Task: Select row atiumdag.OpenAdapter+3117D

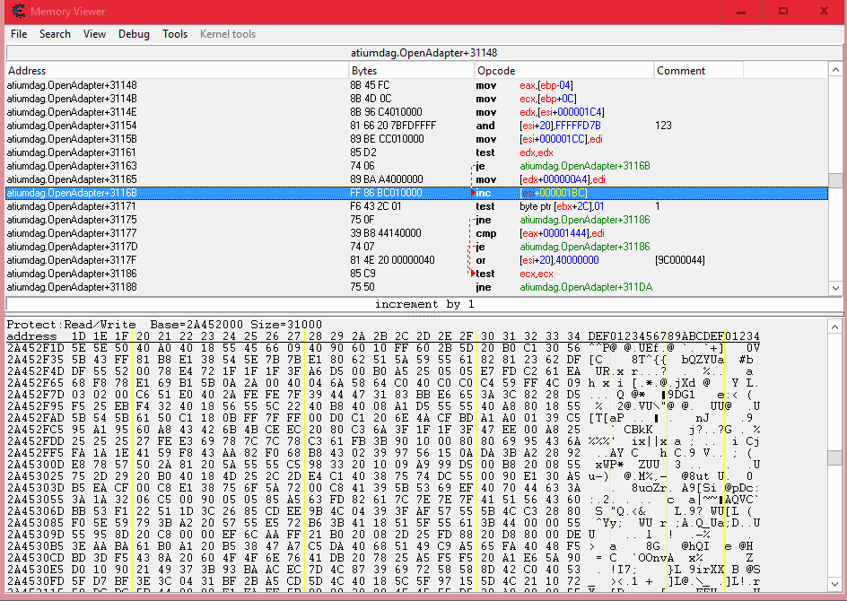Action: point(416,247)
